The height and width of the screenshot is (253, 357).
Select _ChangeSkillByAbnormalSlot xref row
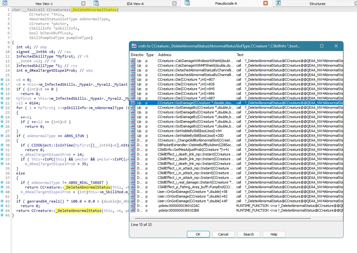(236, 140)
